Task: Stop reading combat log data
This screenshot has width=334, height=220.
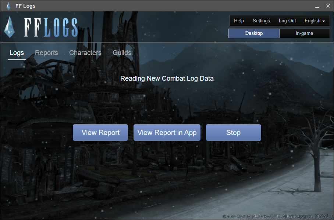Action: pyautogui.click(x=233, y=133)
